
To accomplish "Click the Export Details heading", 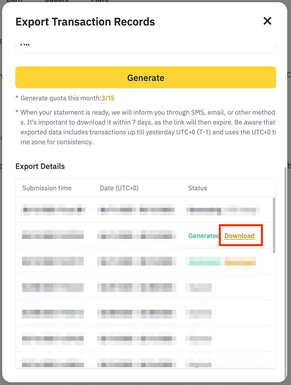I will 40,166.
